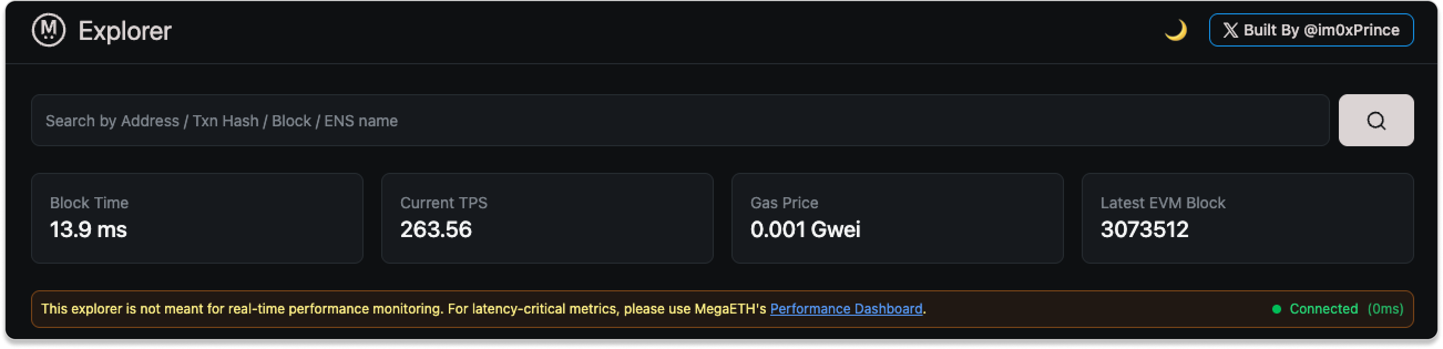Select the Block Time label
This screenshot has height=349, width=1443.
(x=89, y=203)
